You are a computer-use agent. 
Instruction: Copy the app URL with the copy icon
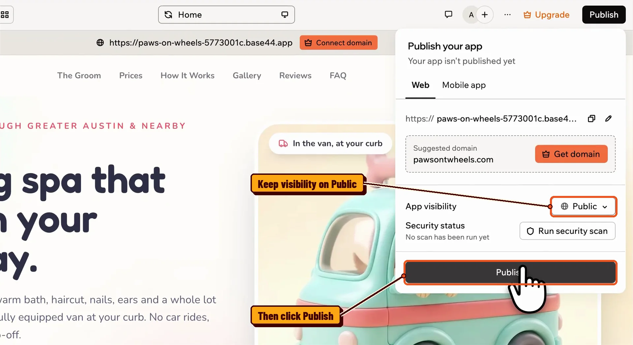point(591,118)
